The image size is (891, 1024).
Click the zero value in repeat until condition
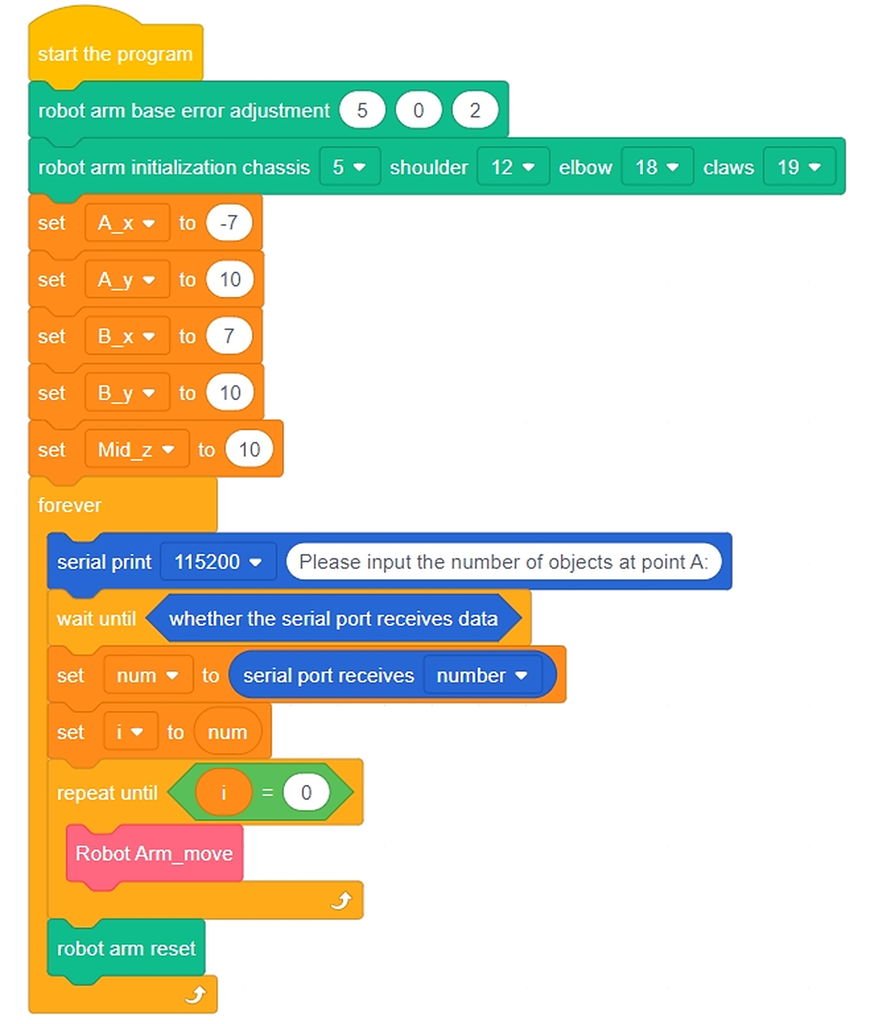click(x=306, y=792)
